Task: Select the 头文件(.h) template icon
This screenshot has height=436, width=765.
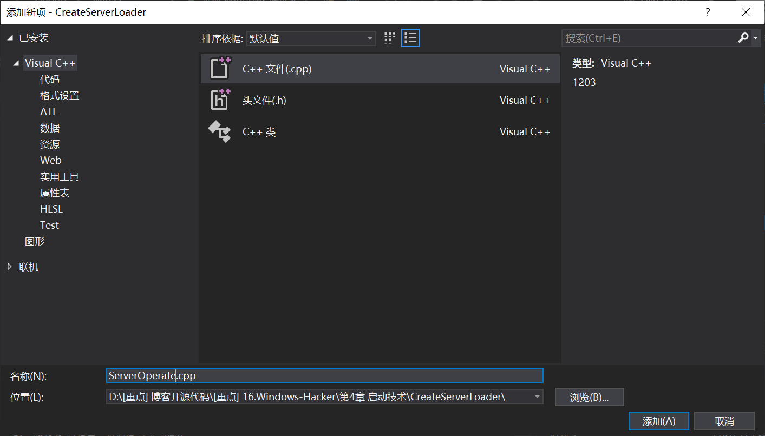Action: (220, 100)
